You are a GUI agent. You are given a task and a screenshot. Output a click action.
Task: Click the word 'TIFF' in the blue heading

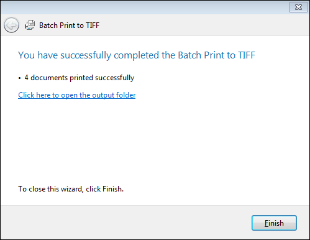tap(247, 55)
